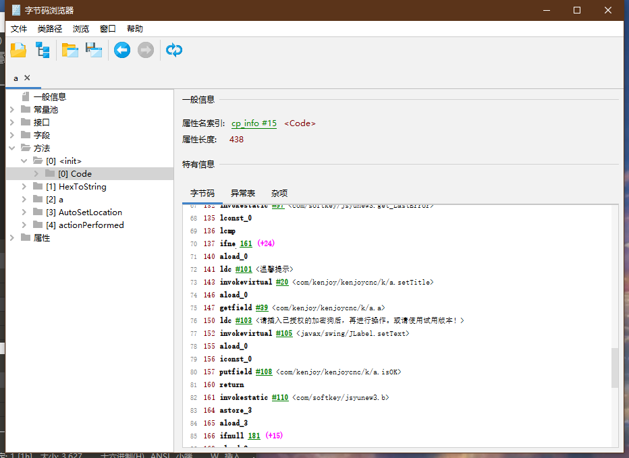Switch to the 字节码 tab
629x458 pixels.
202,194
